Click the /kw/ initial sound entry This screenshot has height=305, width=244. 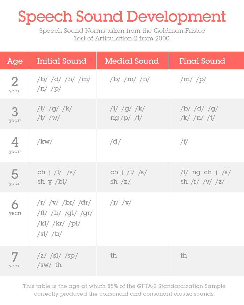pyautogui.click(x=45, y=142)
